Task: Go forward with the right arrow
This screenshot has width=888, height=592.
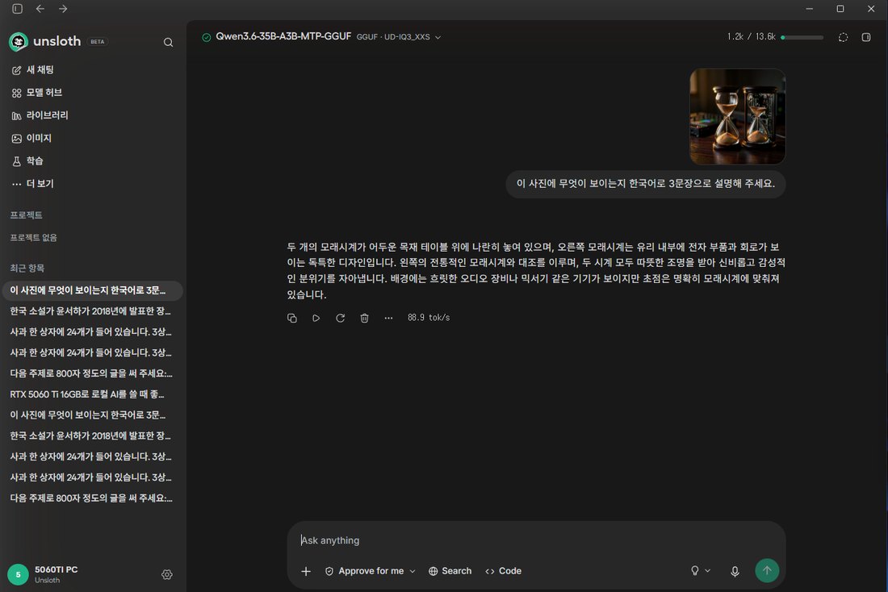Action: [63, 9]
